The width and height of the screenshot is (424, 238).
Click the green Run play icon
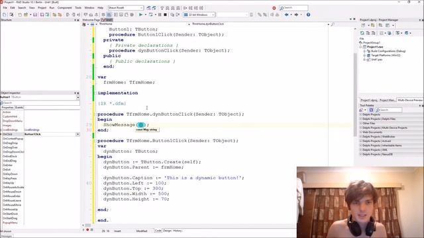click(140, 15)
